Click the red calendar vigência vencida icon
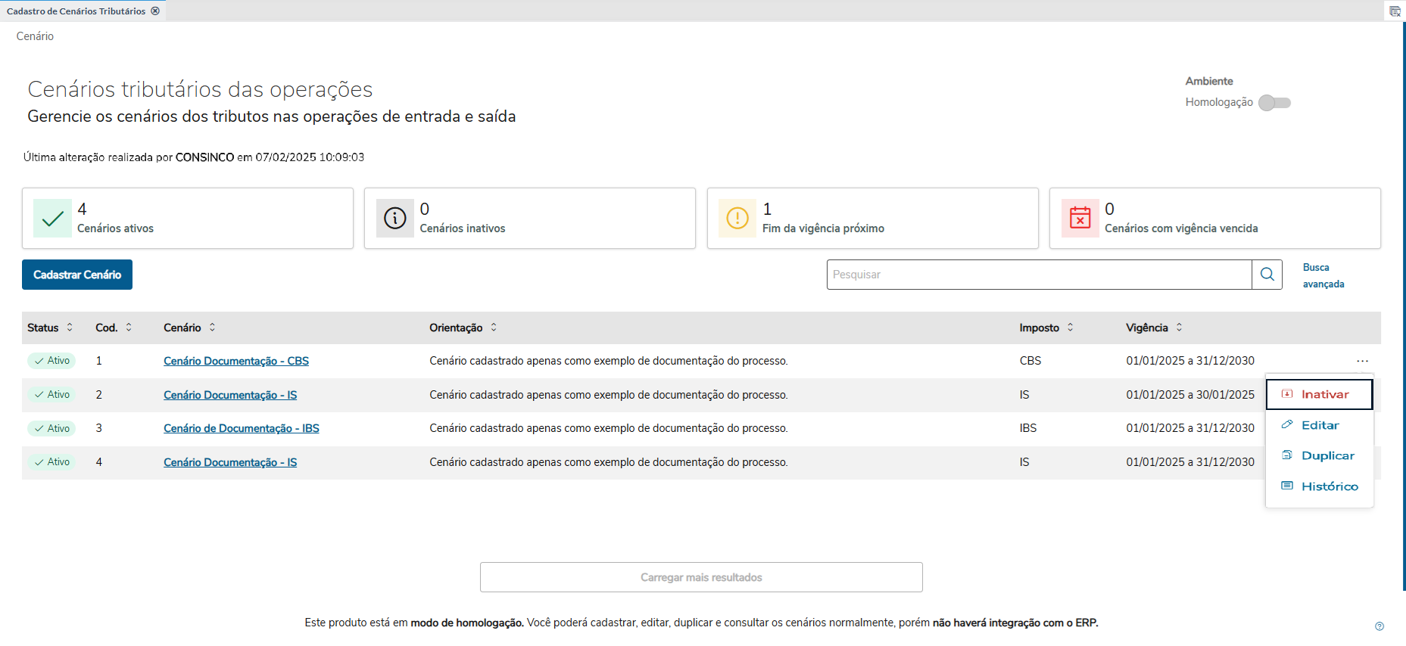1406x646 pixels. [x=1080, y=219]
